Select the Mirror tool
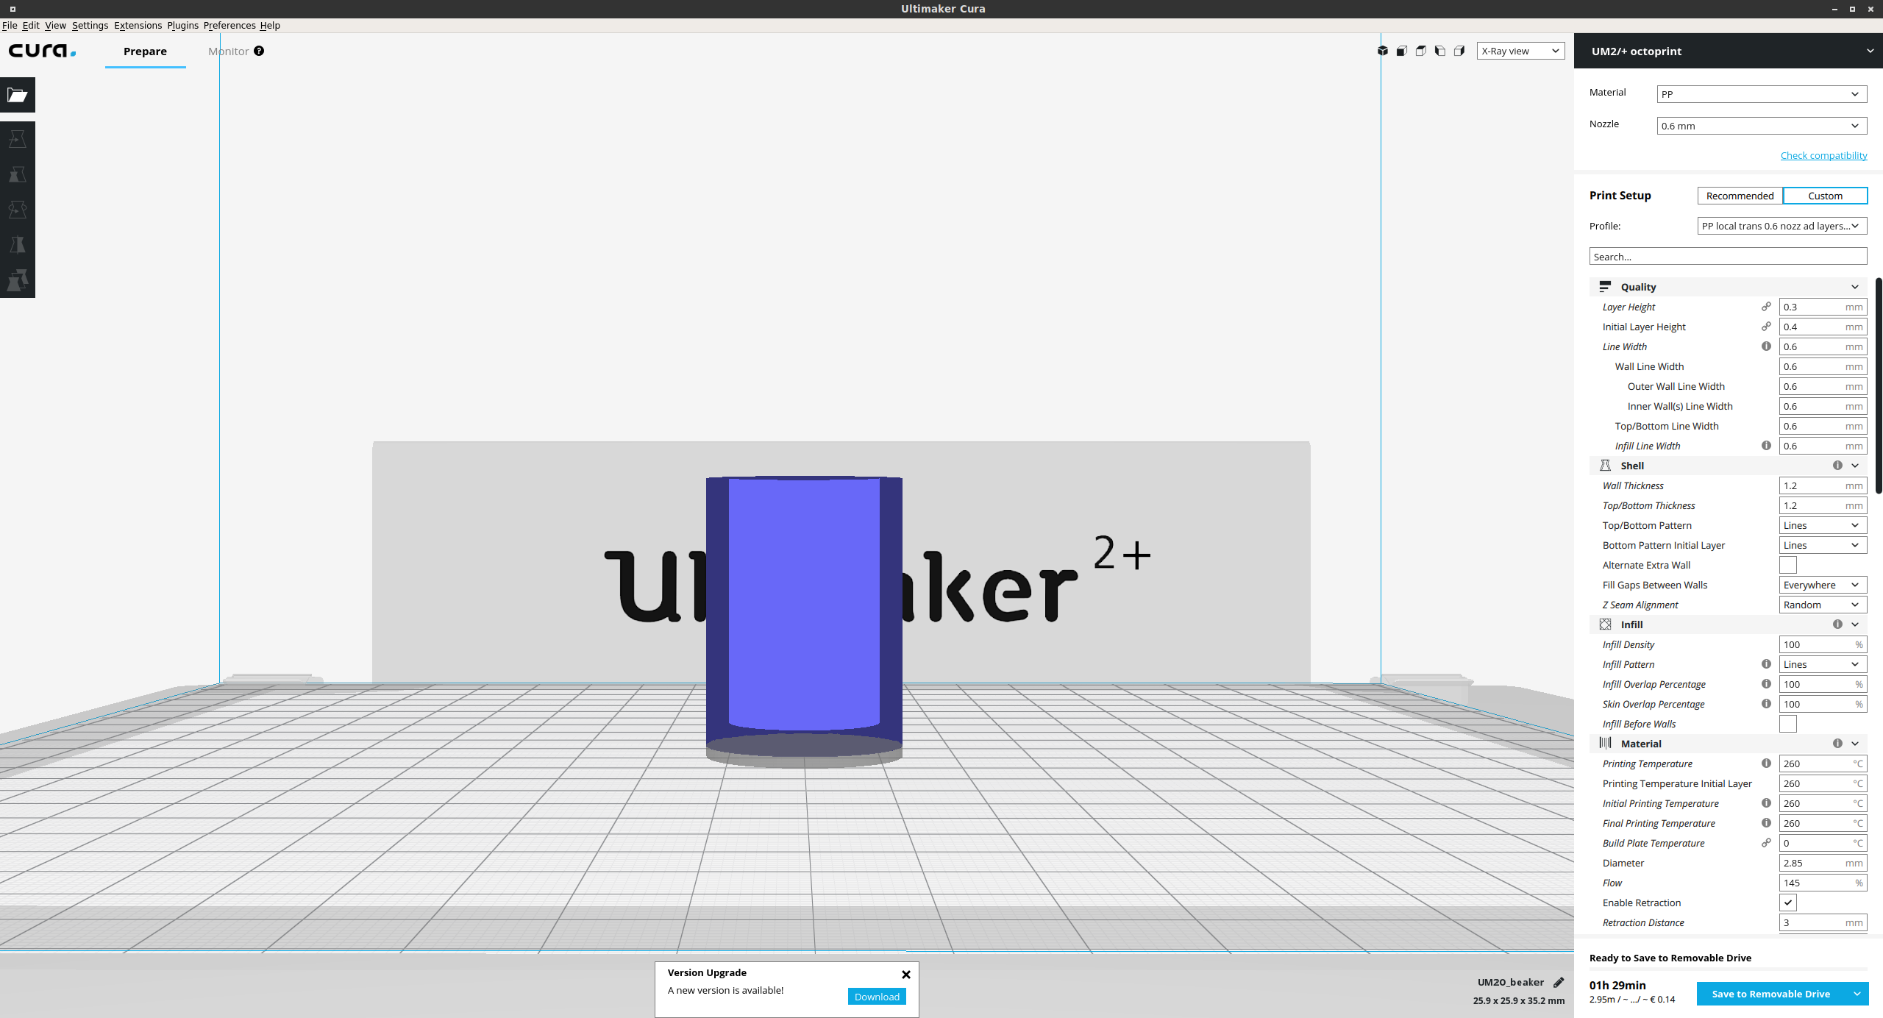The image size is (1883, 1018). pyautogui.click(x=18, y=244)
